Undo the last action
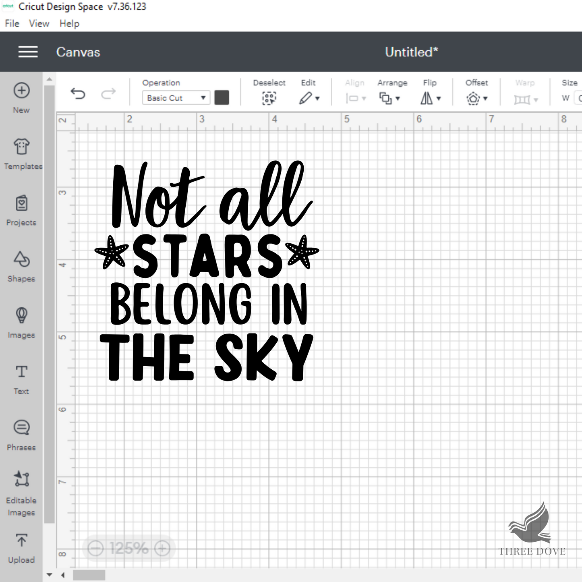Screen dimensions: 582x582 tap(78, 94)
